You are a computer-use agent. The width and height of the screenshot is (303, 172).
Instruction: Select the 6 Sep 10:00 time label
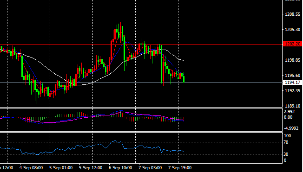tap(120, 168)
